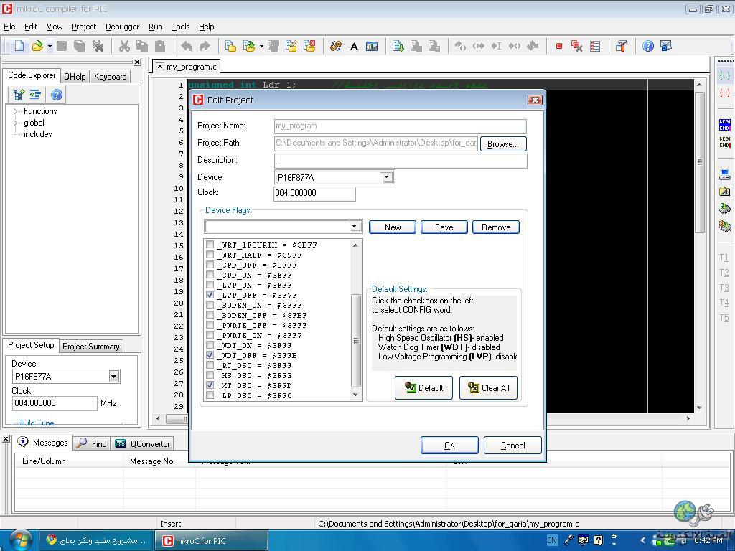The width and height of the screenshot is (735, 551).
Task: Click the collapse-all tree icon in Code Explorer
Action: 36,95
